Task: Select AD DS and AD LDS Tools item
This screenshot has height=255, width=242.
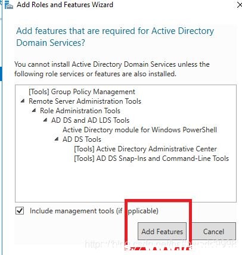Action: (x=90, y=120)
